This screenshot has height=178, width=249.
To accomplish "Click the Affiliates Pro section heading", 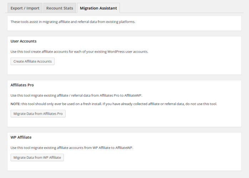I will [22, 85].
